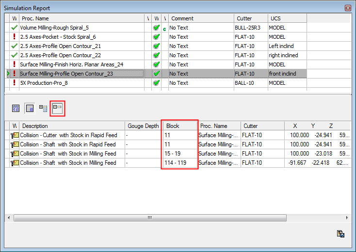Click the first blue grid view icon

click(x=16, y=109)
